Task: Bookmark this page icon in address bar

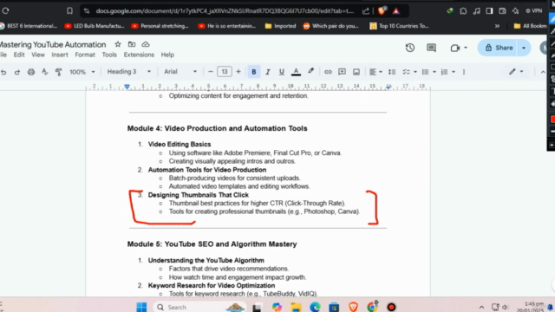Action: pyautogui.click(x=69, y=11)
